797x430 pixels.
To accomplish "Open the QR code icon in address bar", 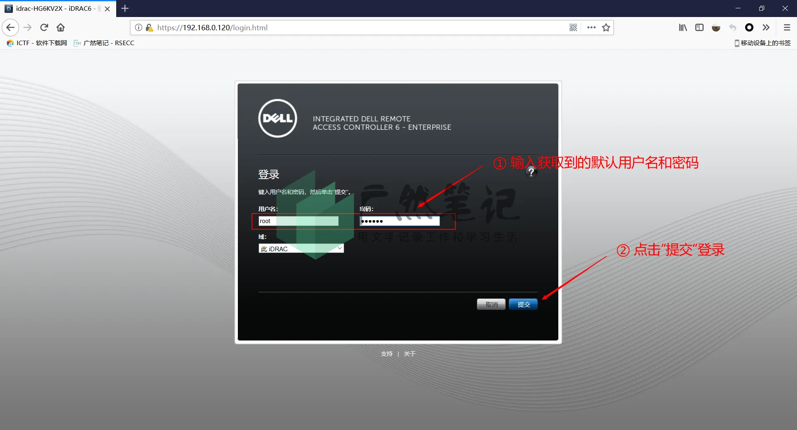I will [x=573, y=28].
